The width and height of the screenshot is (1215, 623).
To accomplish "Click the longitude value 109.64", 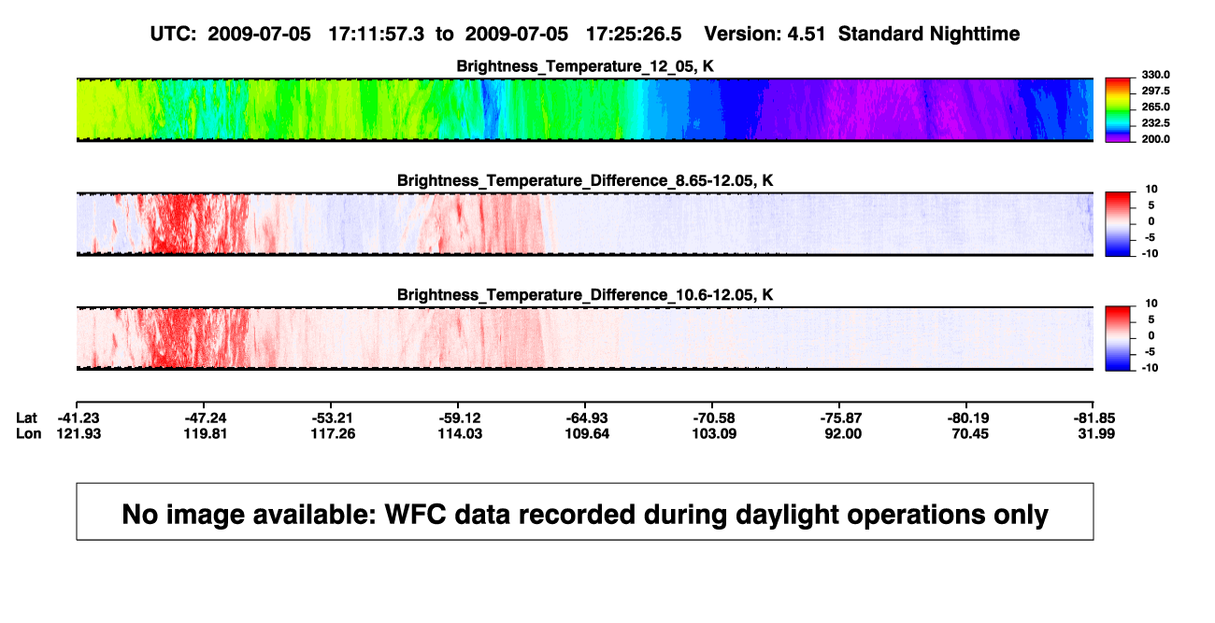I will (587, 433).
